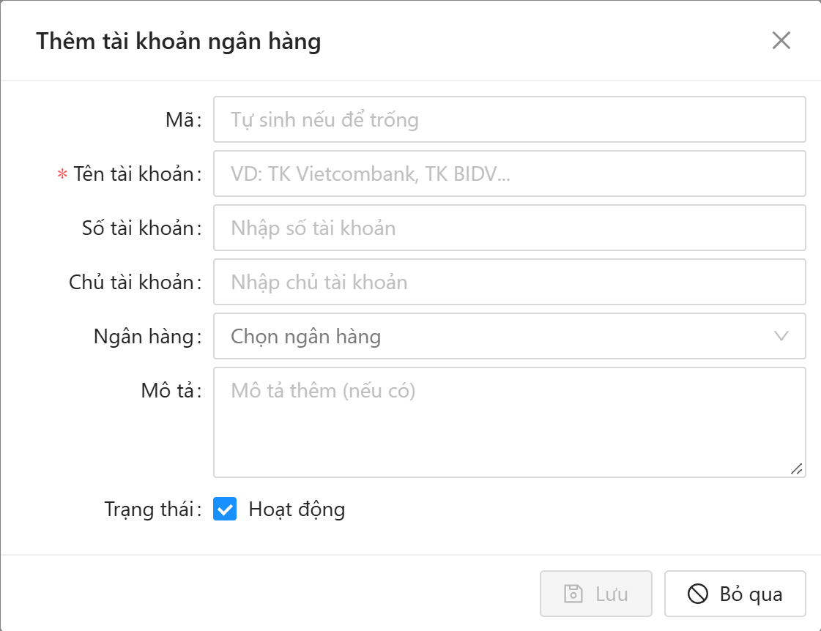Viewport: 821px width, 631px height.
Task: Open the Chọn ngân hàng dropdown
Action: pyautogui.click(x=509, y=336)
